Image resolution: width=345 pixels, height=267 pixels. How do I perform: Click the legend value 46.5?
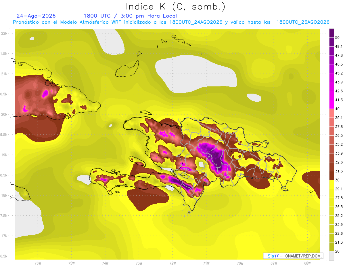[x=339, y=64]
